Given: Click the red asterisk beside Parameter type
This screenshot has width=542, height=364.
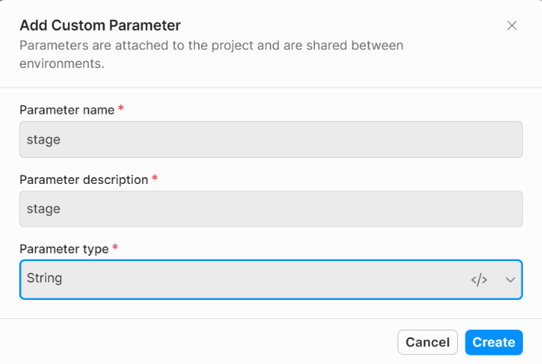Looking at the screenshot, I should tap(115, 248).
